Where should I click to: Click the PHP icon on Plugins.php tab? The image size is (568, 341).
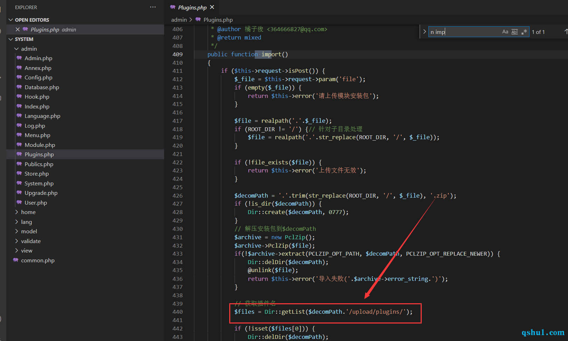pyautogui.click(x=173, y=7)
